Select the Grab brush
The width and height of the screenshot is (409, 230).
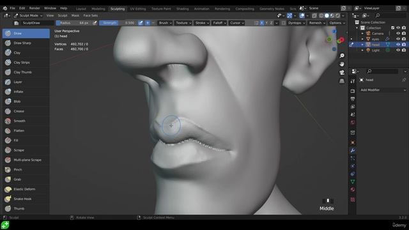[26, 180]
